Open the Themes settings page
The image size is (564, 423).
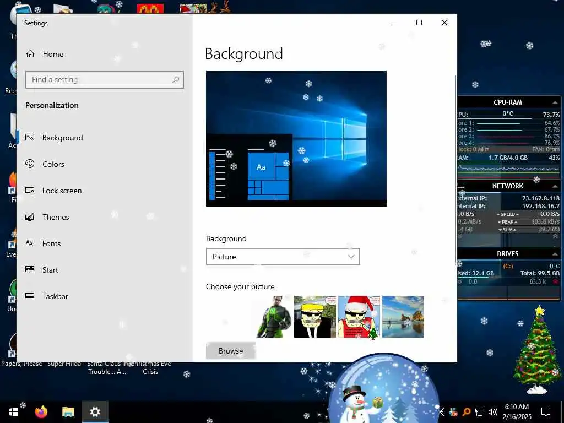47,217
